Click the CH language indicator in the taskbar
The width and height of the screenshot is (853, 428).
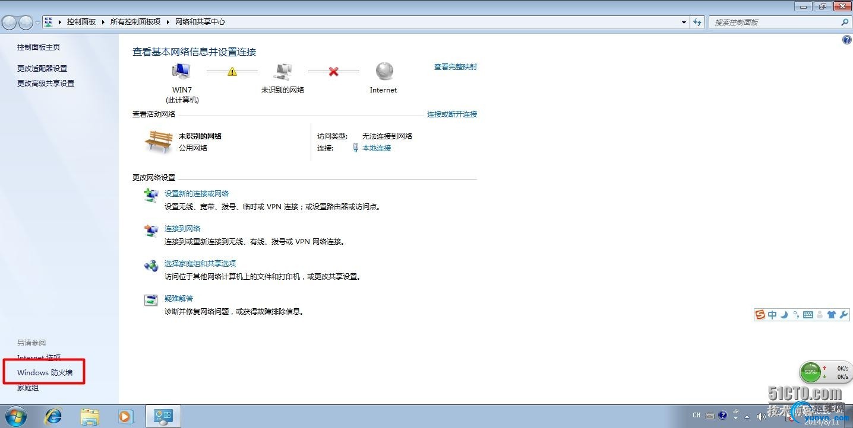pyautogui.click(x=697, y=416)
